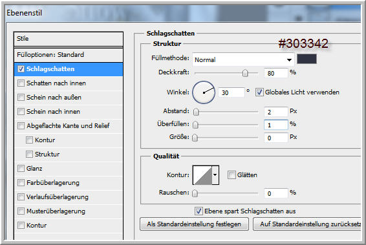Click the Rauschen slider handle

click(195, 193)
